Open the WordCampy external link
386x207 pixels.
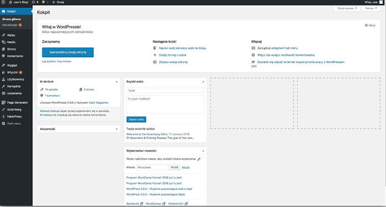point(155,204)
